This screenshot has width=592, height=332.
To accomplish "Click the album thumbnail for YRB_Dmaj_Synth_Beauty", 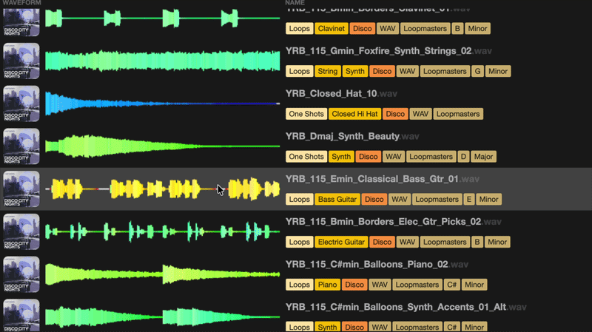I will pos(21,146).
